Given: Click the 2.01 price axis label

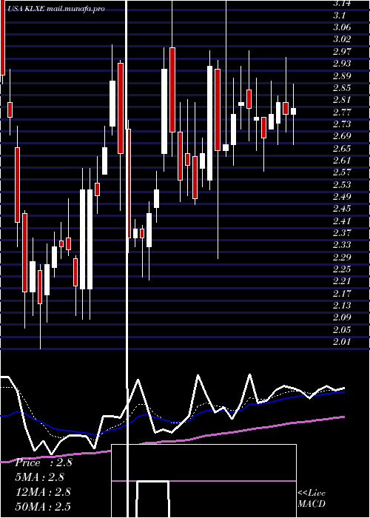Looking at the screenshot, I should 342,342.
